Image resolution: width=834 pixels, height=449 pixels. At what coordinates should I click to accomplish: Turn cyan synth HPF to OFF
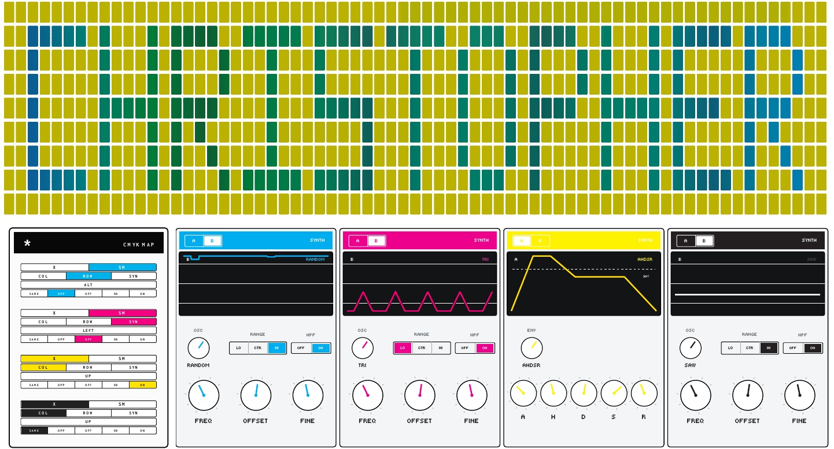pyautogui.click(x=301, y=348)
